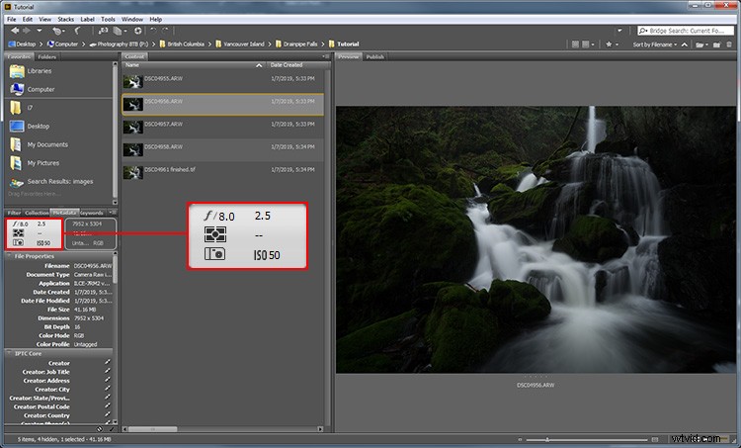741x448 pixels.
Task: Switch to the Folders tab
Action: [x=46, y=56]
